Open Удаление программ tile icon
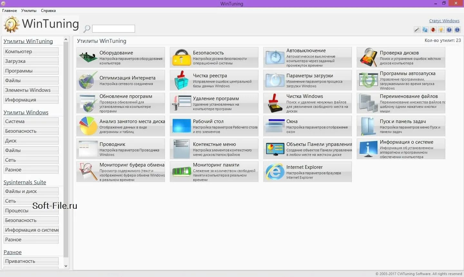 pos(181,103)
